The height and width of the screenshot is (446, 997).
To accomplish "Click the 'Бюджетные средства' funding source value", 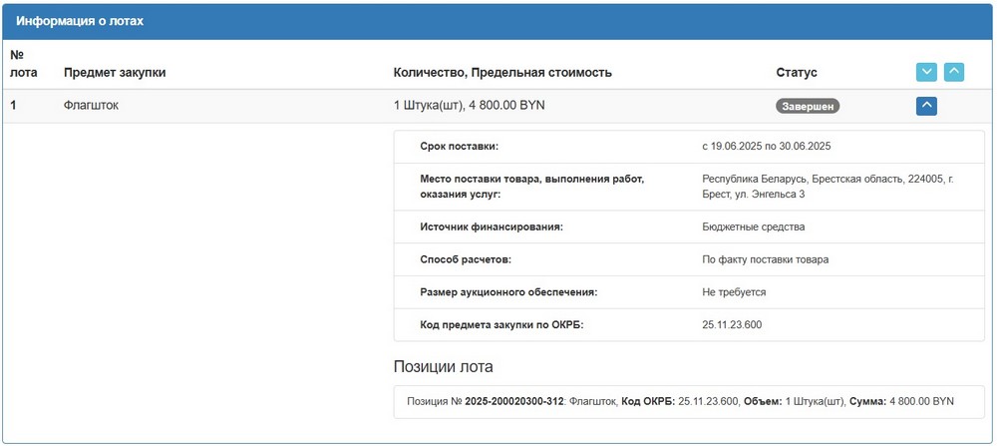I will point(753,226).
